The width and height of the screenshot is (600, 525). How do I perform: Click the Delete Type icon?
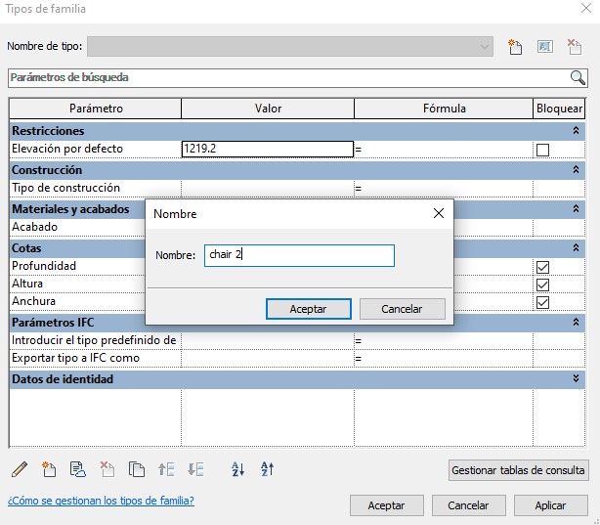tap(574, 47)
